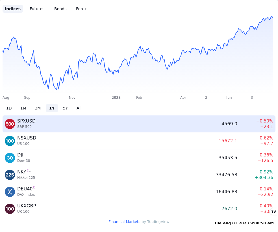This screenshot has width=278, height=232.
Task: Select the DJI symbol name
Action: pos(20,155)
